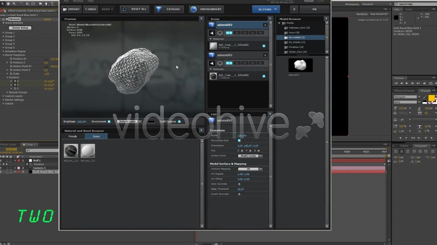Select material with 0 Textures
This screenshot has width=437, height=245.
238,46
